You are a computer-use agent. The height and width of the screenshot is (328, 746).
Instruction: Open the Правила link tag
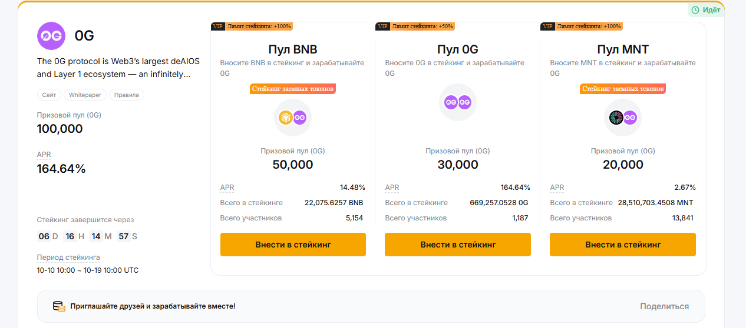tap(126, 95)
